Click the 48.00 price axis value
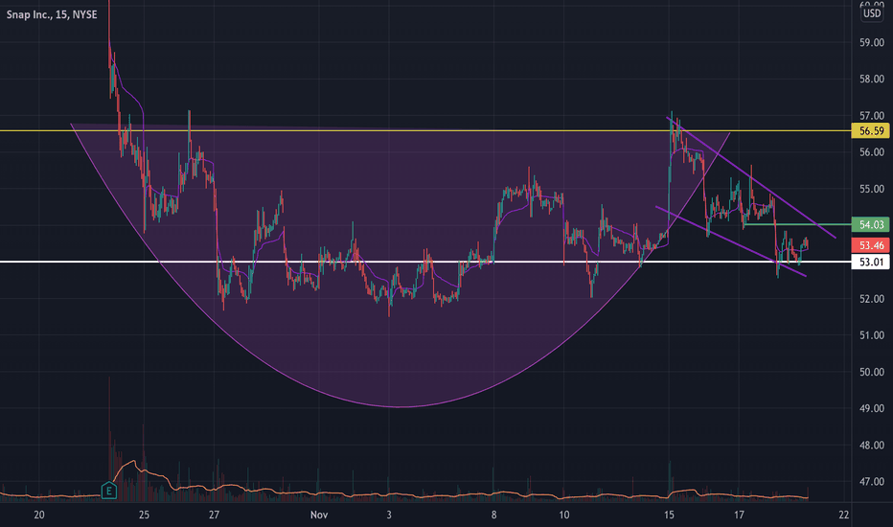 pyautogui.click(x=872, y=445)
